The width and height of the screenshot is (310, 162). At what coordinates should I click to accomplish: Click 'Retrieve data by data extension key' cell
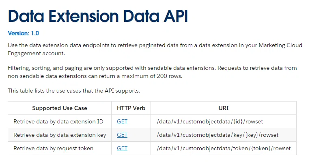pyautogui.click(x=60, y=135)
